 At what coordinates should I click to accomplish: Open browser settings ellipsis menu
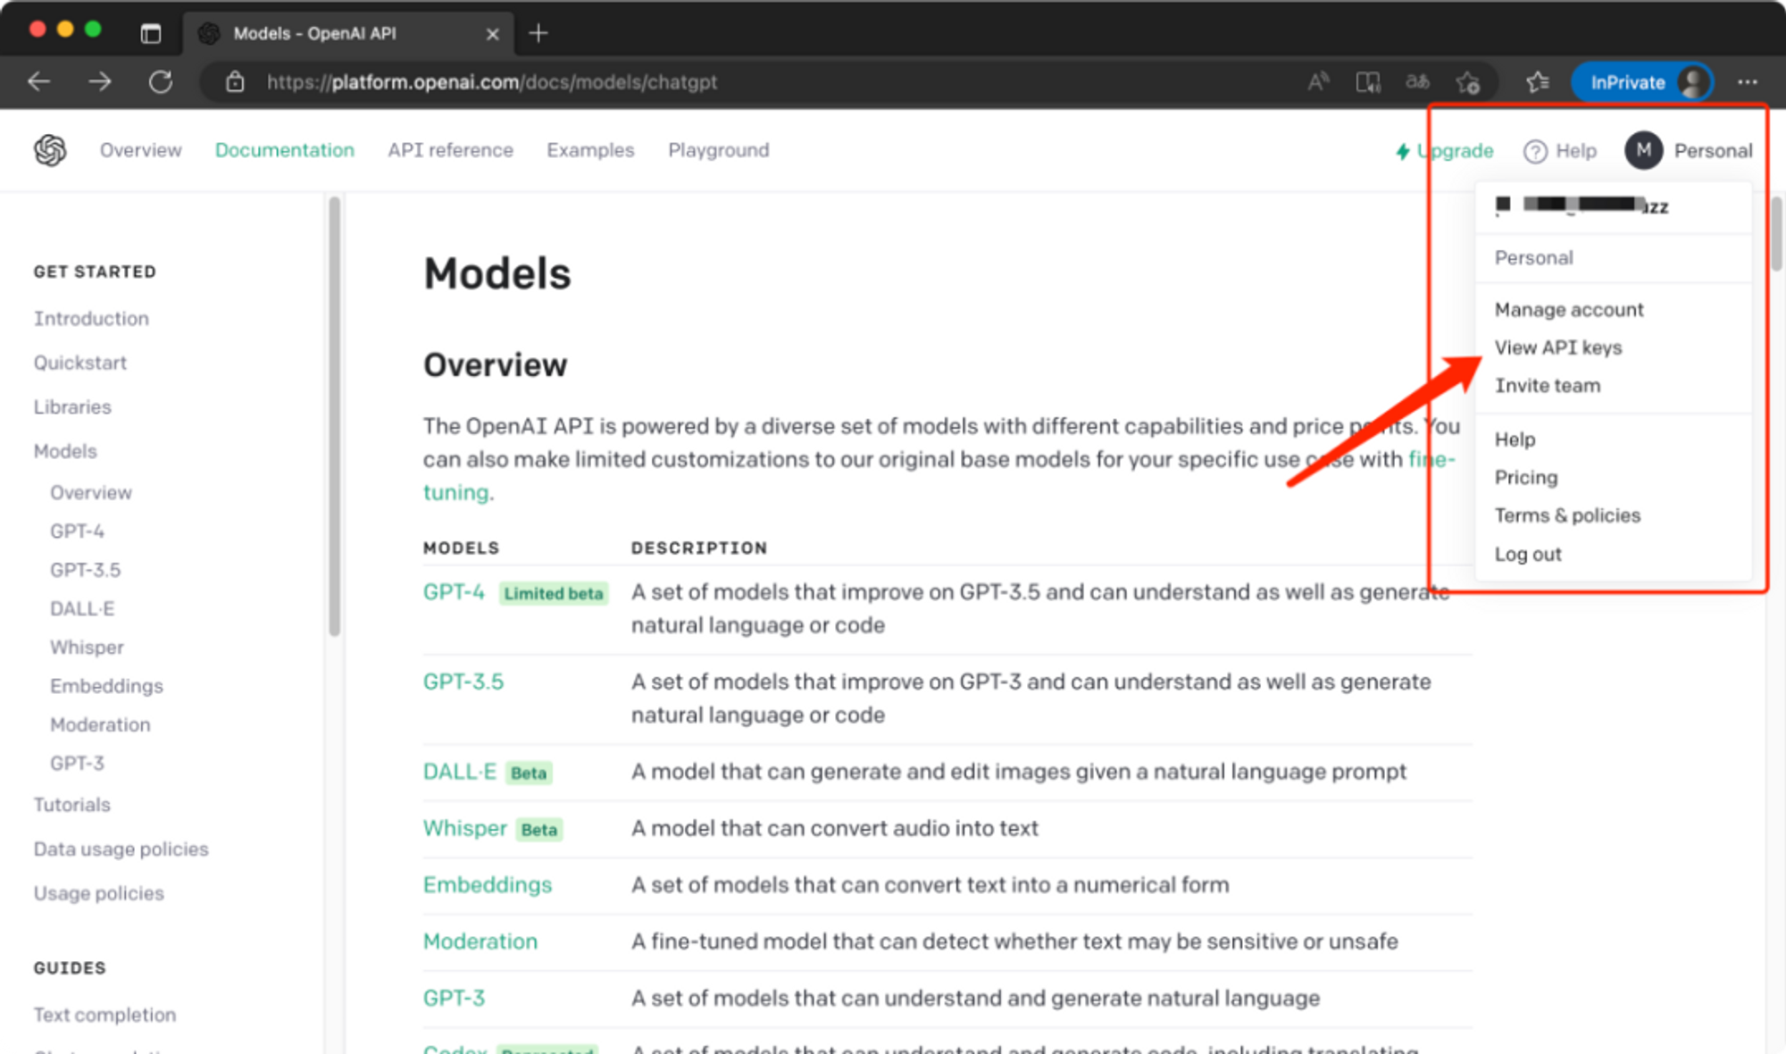1748,82
